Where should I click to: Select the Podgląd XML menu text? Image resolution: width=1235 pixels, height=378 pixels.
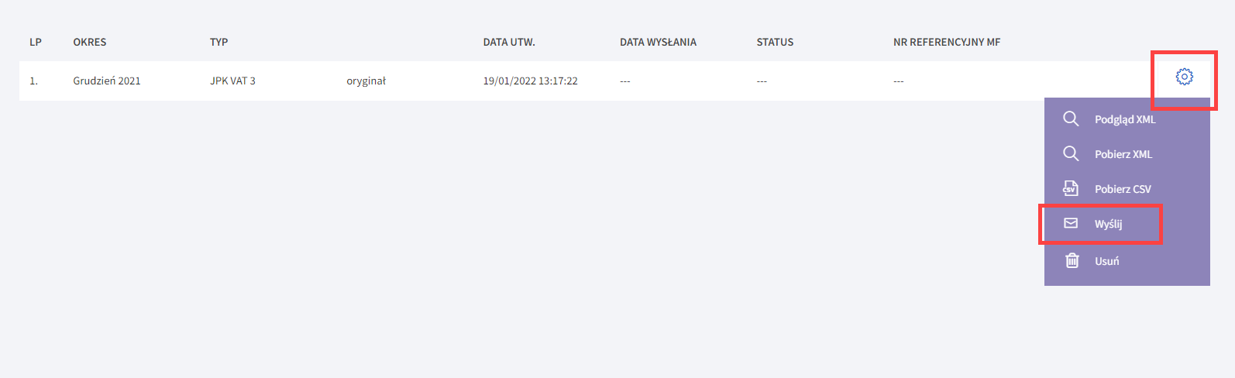pos(1125,119)
